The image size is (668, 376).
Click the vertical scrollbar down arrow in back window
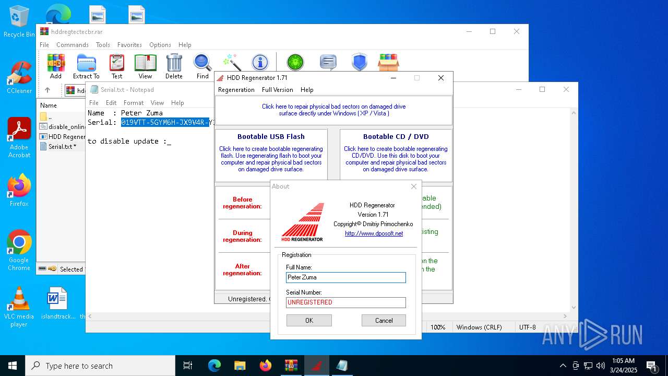[574, 308]
